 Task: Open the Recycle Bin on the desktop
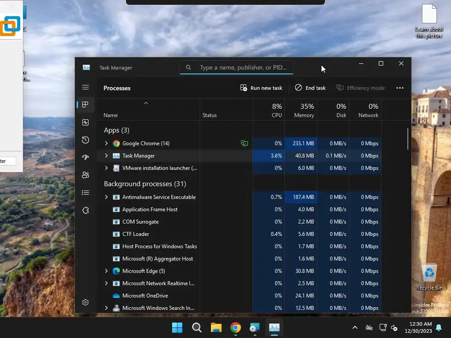click(x=429, y=277)
